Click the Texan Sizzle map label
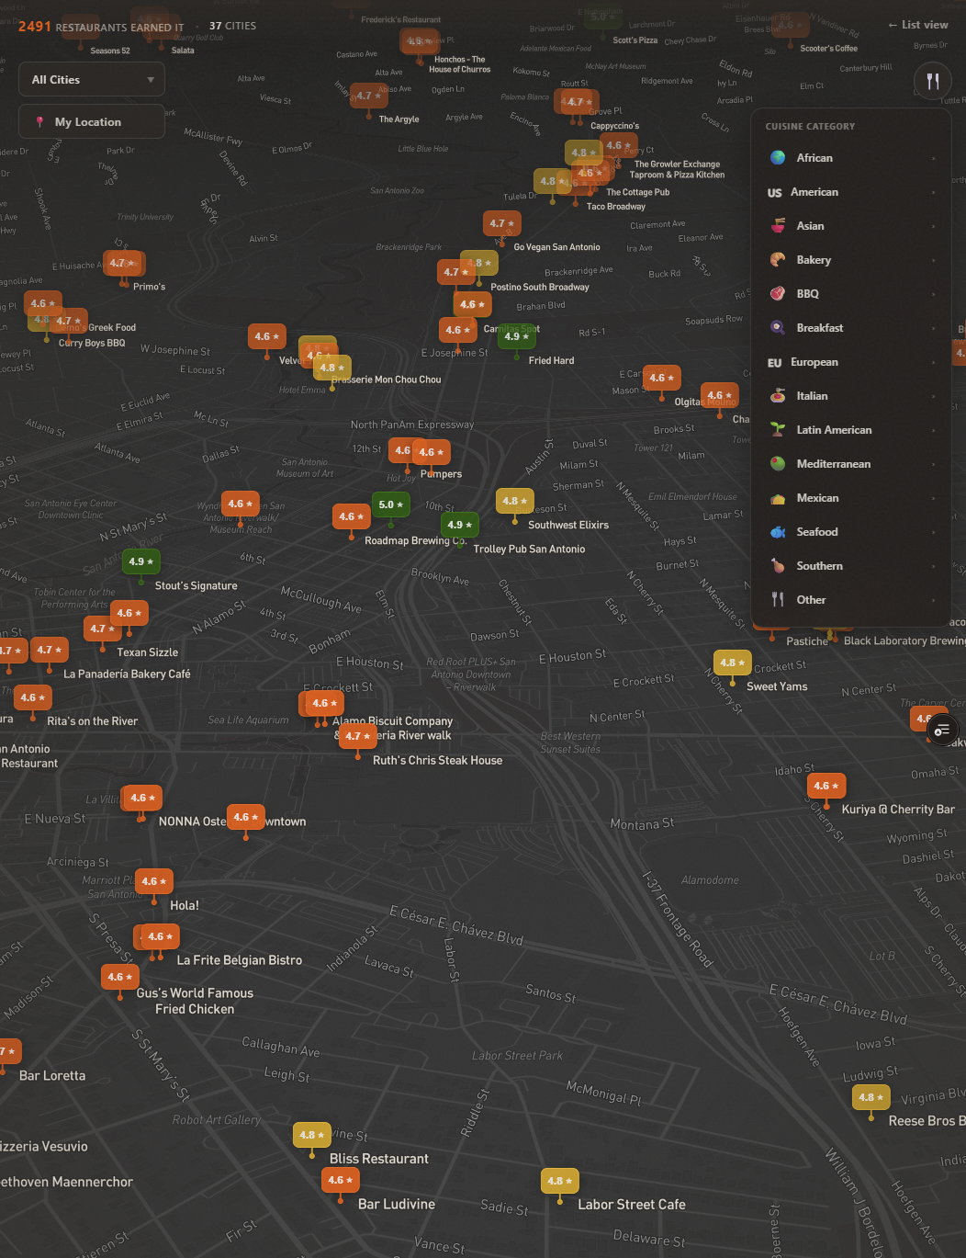The width and height of the screenshot is (966, 1258). (148, 652)
